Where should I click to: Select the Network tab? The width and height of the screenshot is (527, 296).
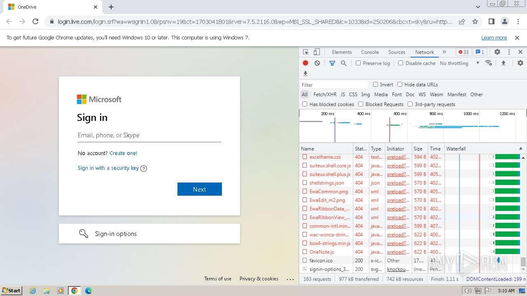424,52
